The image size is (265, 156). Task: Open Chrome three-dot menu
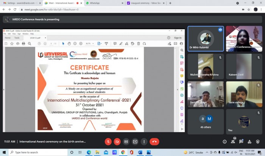pos(261,9)
